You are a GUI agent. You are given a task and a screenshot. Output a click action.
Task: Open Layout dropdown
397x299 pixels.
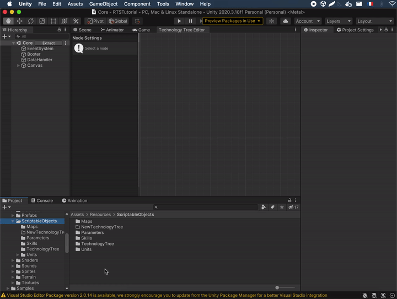[x=375, y=21]
